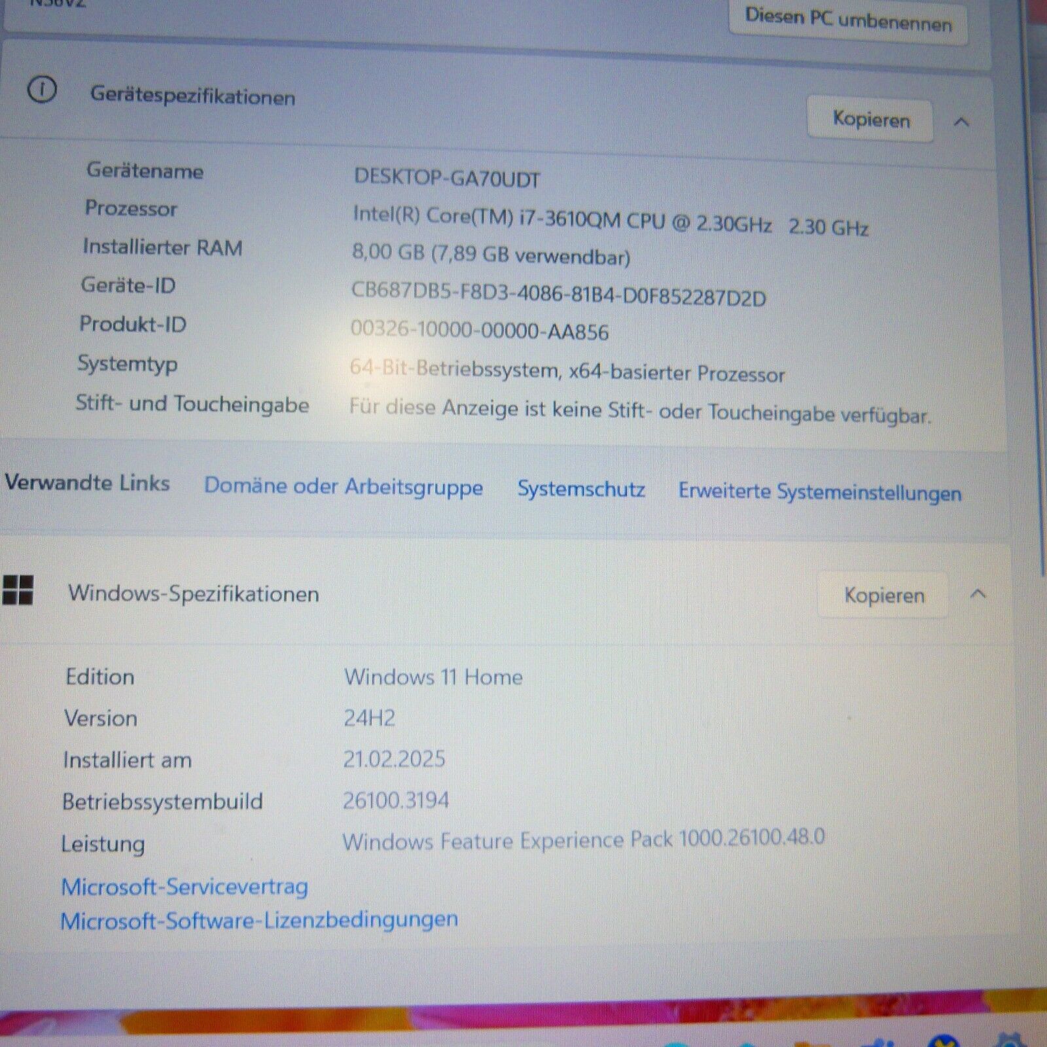The image size is (1047, 1047).
Task: Click the info icon beside Gerätespezifikationen
Action: point(42,90)
